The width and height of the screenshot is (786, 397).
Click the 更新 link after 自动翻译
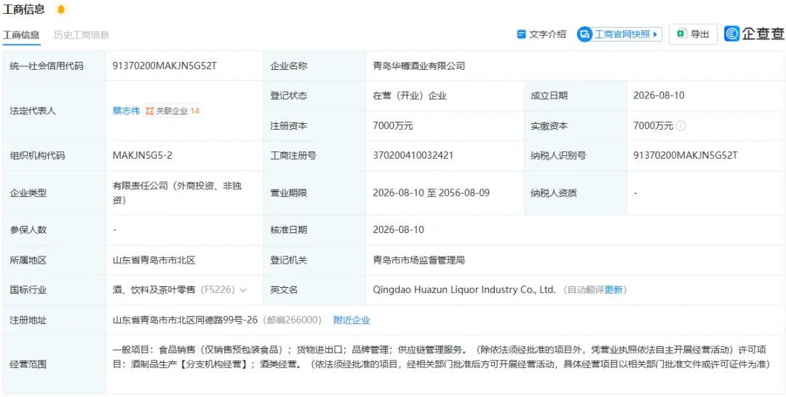point(614,290)
